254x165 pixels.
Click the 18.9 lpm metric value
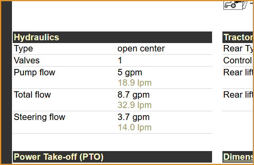(135, 83)
